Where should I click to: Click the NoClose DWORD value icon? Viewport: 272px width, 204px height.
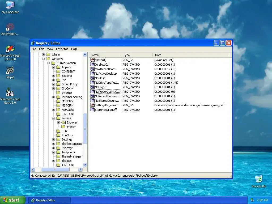coord(92,78)
